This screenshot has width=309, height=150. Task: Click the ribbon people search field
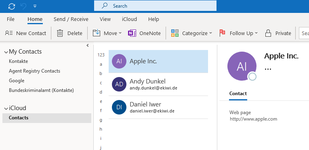[304, 33]
